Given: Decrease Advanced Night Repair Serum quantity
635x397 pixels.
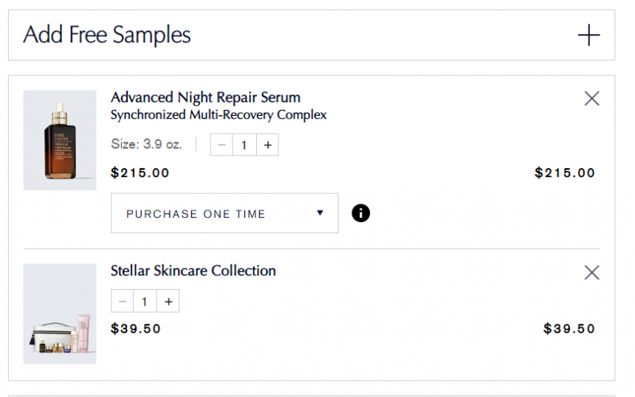Looking at the screenshot, I should (222, 145).
